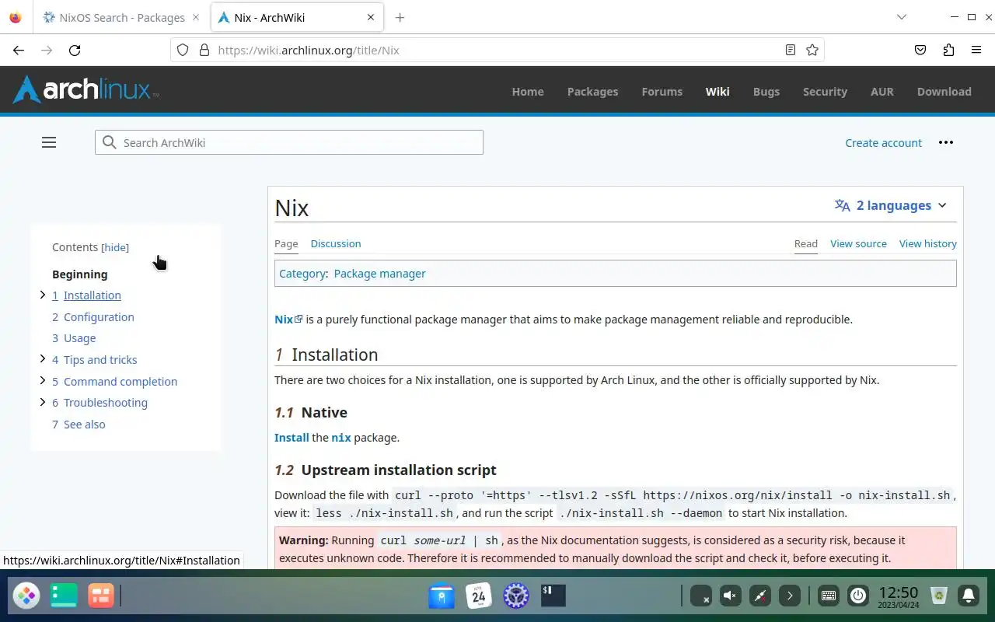Hide the Contents table with [hide]
This screenshot has width=995, height=622.
tap(115, 247)
